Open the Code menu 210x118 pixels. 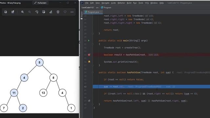tap(113, 3)
